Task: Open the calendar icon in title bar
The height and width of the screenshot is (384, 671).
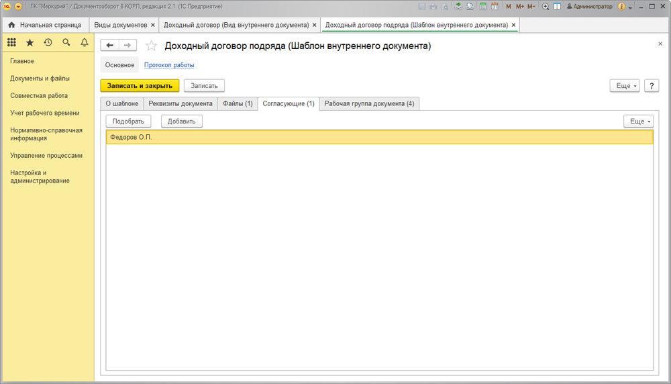Action: tap(495, 7)
